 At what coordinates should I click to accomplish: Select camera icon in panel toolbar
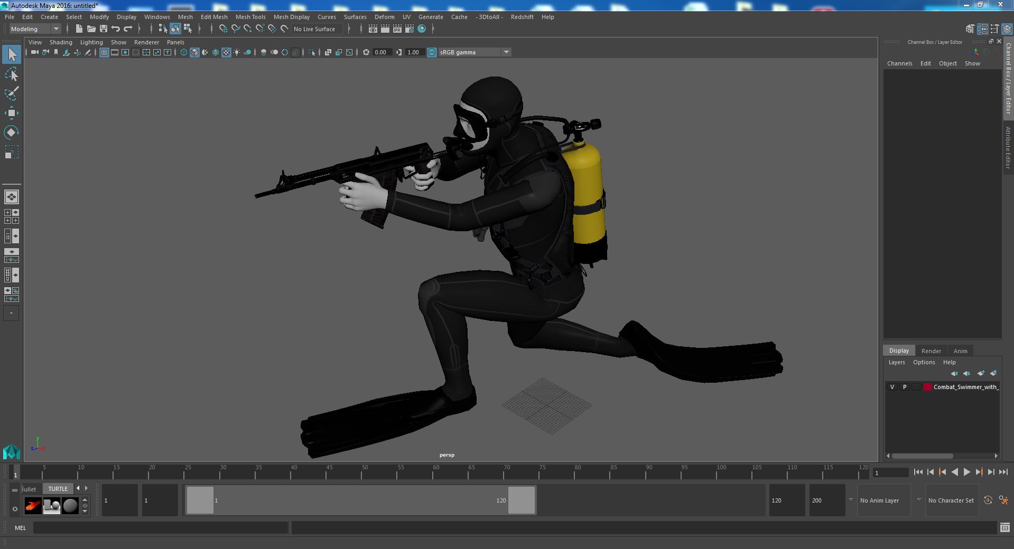click(x=35, y=52)
